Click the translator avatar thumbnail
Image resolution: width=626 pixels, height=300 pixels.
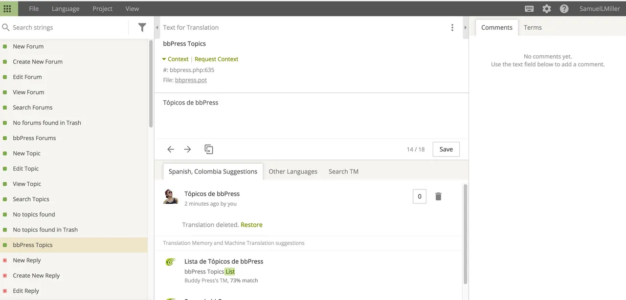171,196
